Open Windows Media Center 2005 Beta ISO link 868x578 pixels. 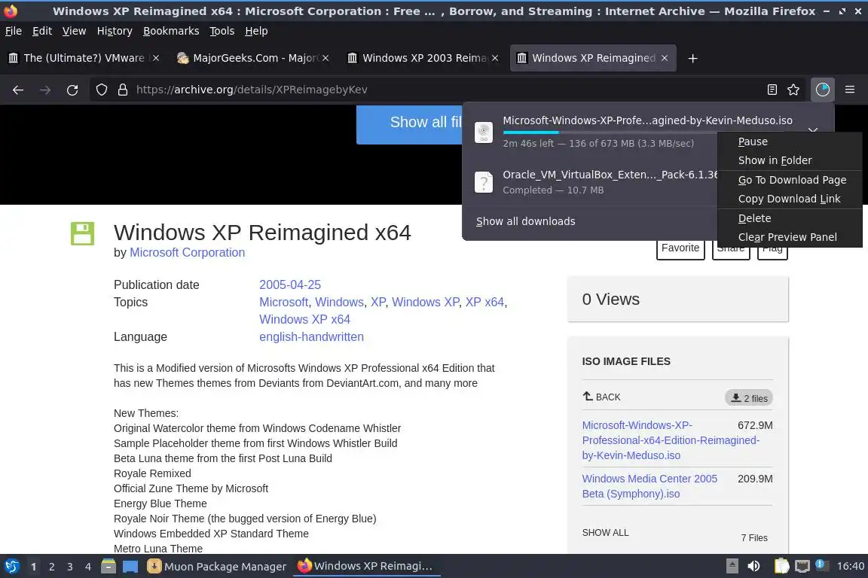coord(649,486)
